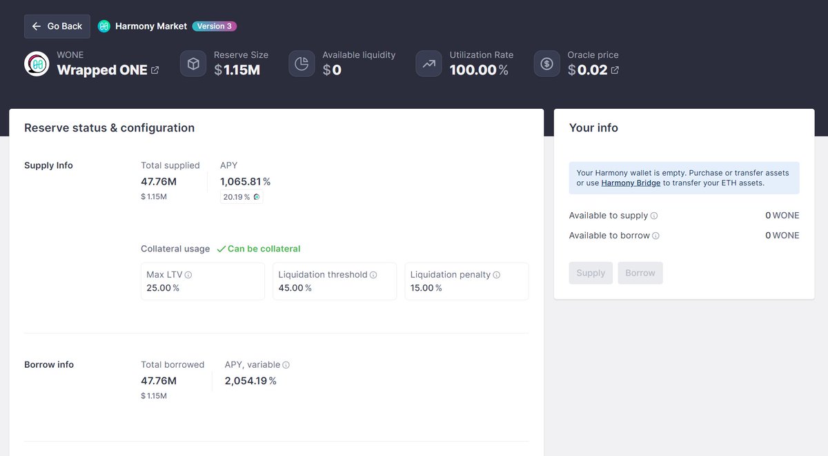Click the Harmony Market title text
The image size is (828, 456).
pyautogui.click(x=151, y=26)
